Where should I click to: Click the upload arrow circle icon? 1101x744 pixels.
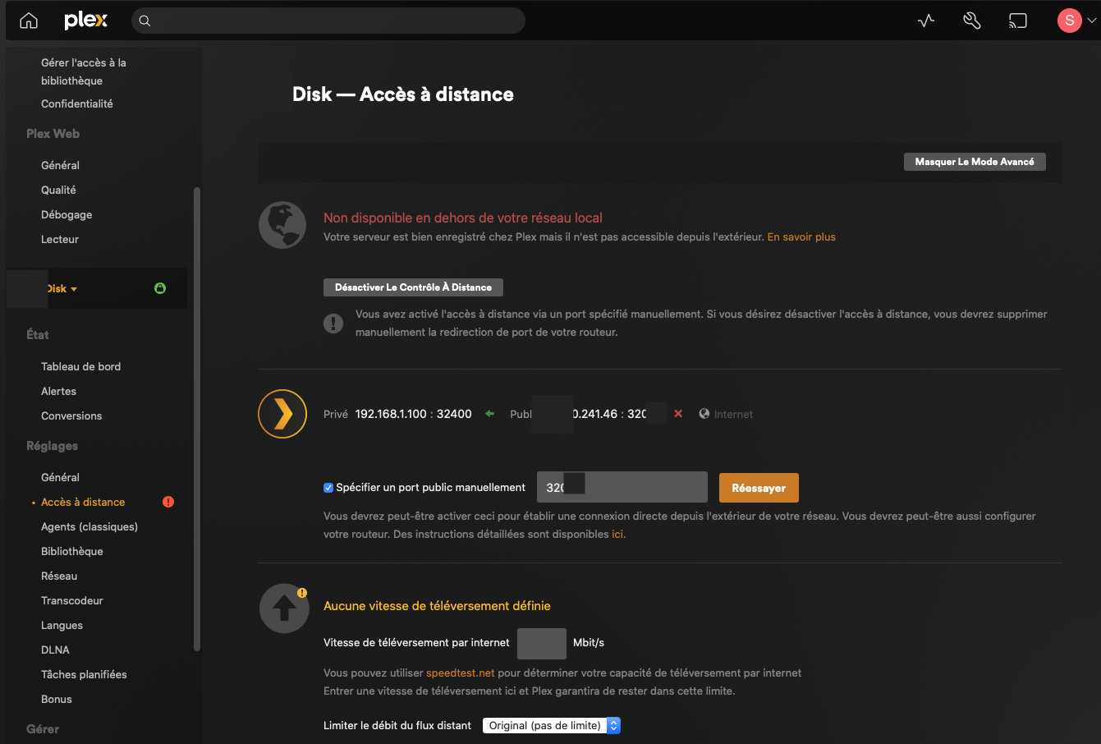coord(283,609)
